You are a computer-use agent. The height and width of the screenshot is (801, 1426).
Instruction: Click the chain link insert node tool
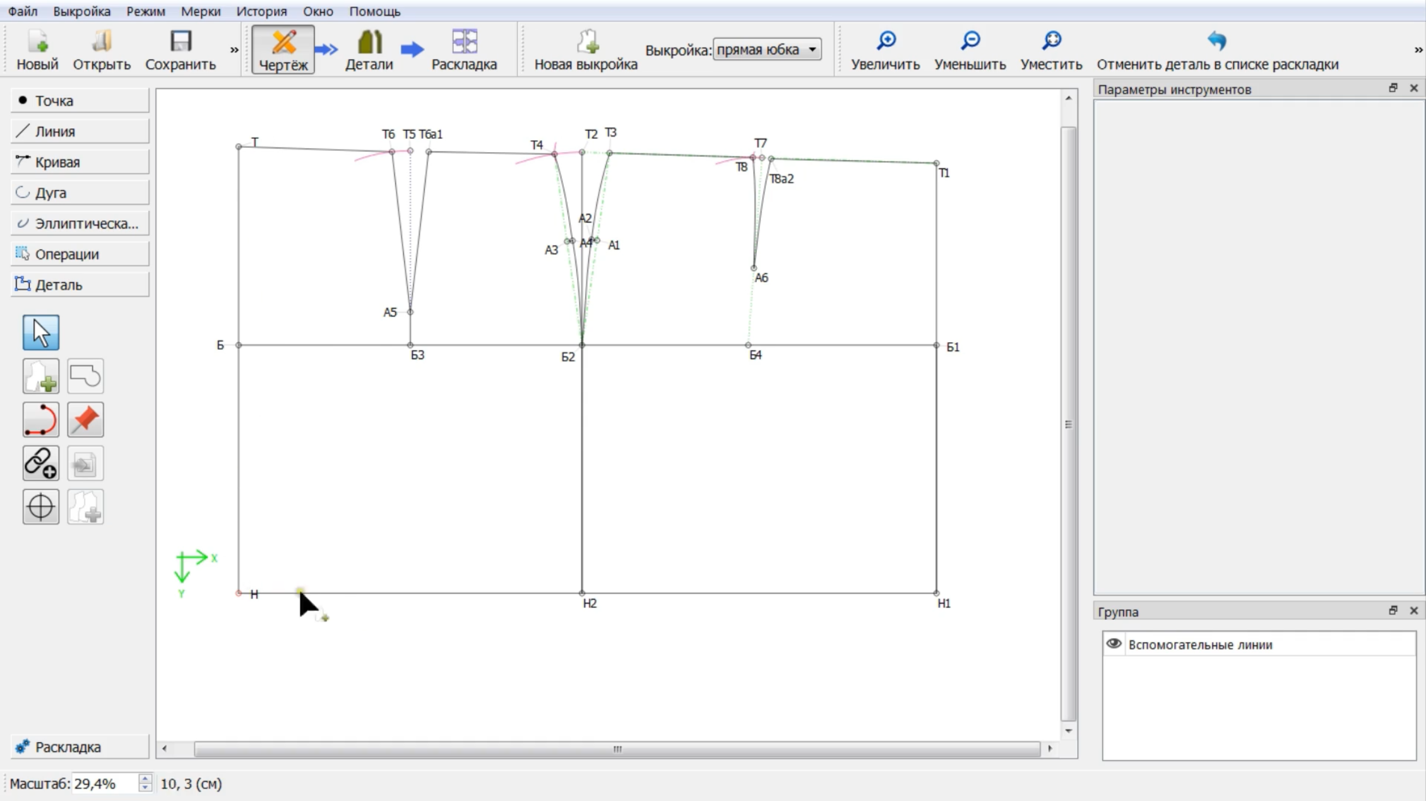point(41,463)
